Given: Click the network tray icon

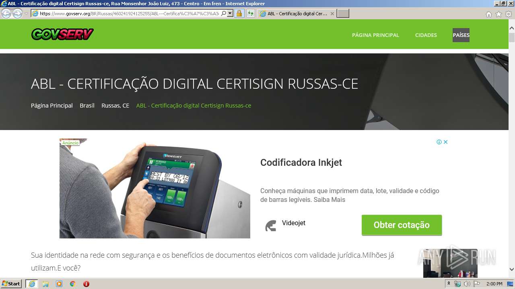Looking at the screenshot, I should click(x=457, y=284).
